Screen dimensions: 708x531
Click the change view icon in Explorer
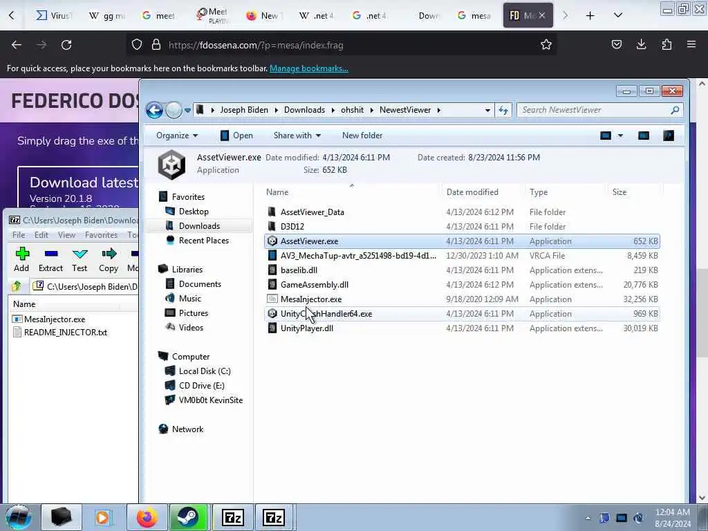click(606, 136)
